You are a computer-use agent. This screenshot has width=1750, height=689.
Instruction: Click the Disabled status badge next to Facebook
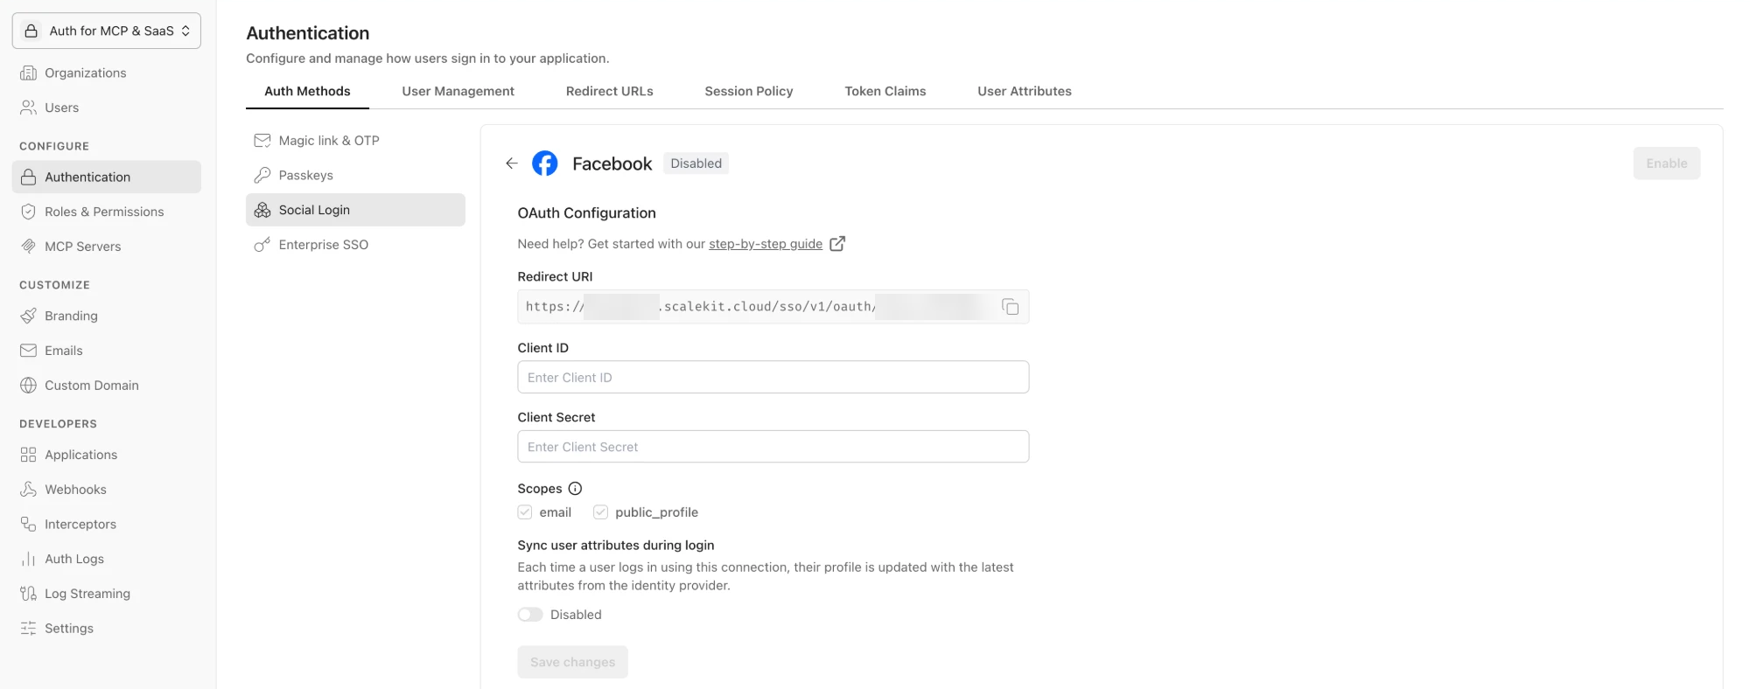(x=696, y=164)
